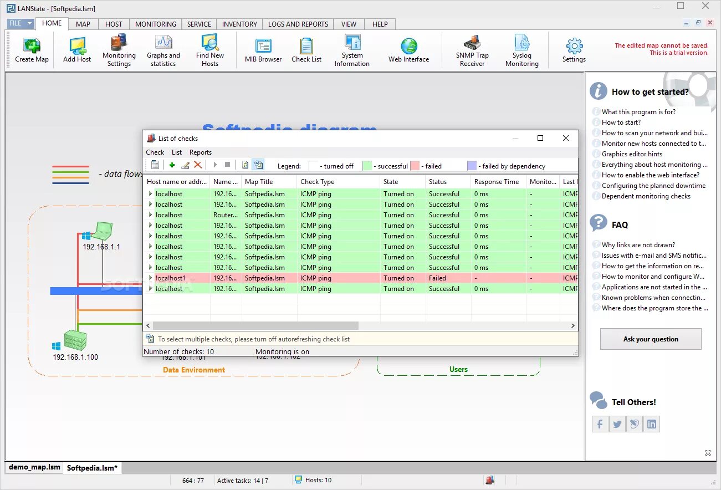Launch the Find New Hosts tool
Screen dimensions: 721x490
point(210,43)
